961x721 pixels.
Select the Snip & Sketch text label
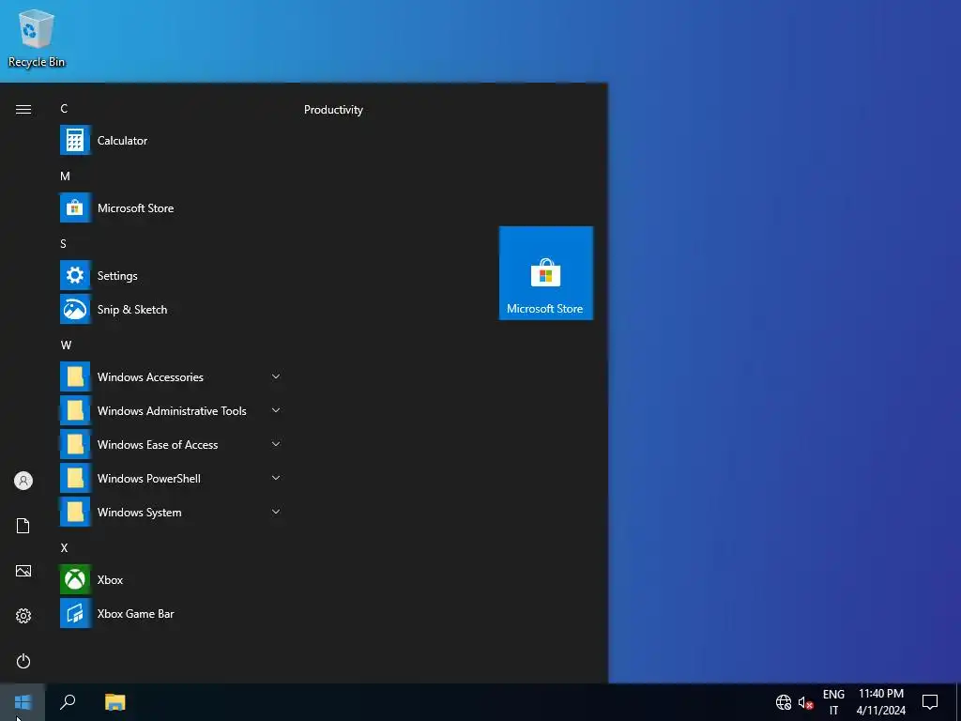pyautogui.click(x=132, y=309)
